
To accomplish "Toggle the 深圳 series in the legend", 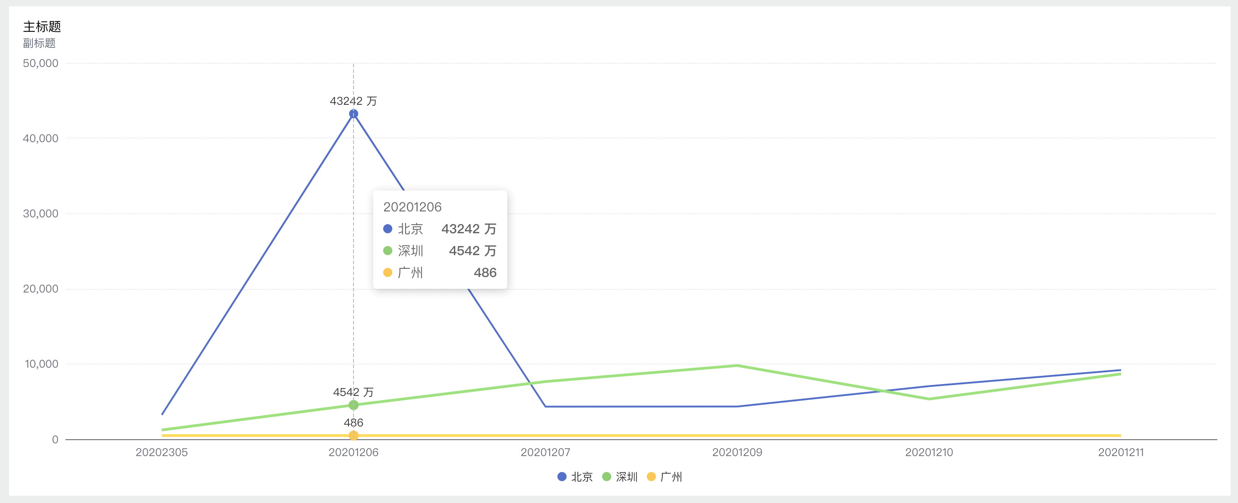I will (620, 477).
